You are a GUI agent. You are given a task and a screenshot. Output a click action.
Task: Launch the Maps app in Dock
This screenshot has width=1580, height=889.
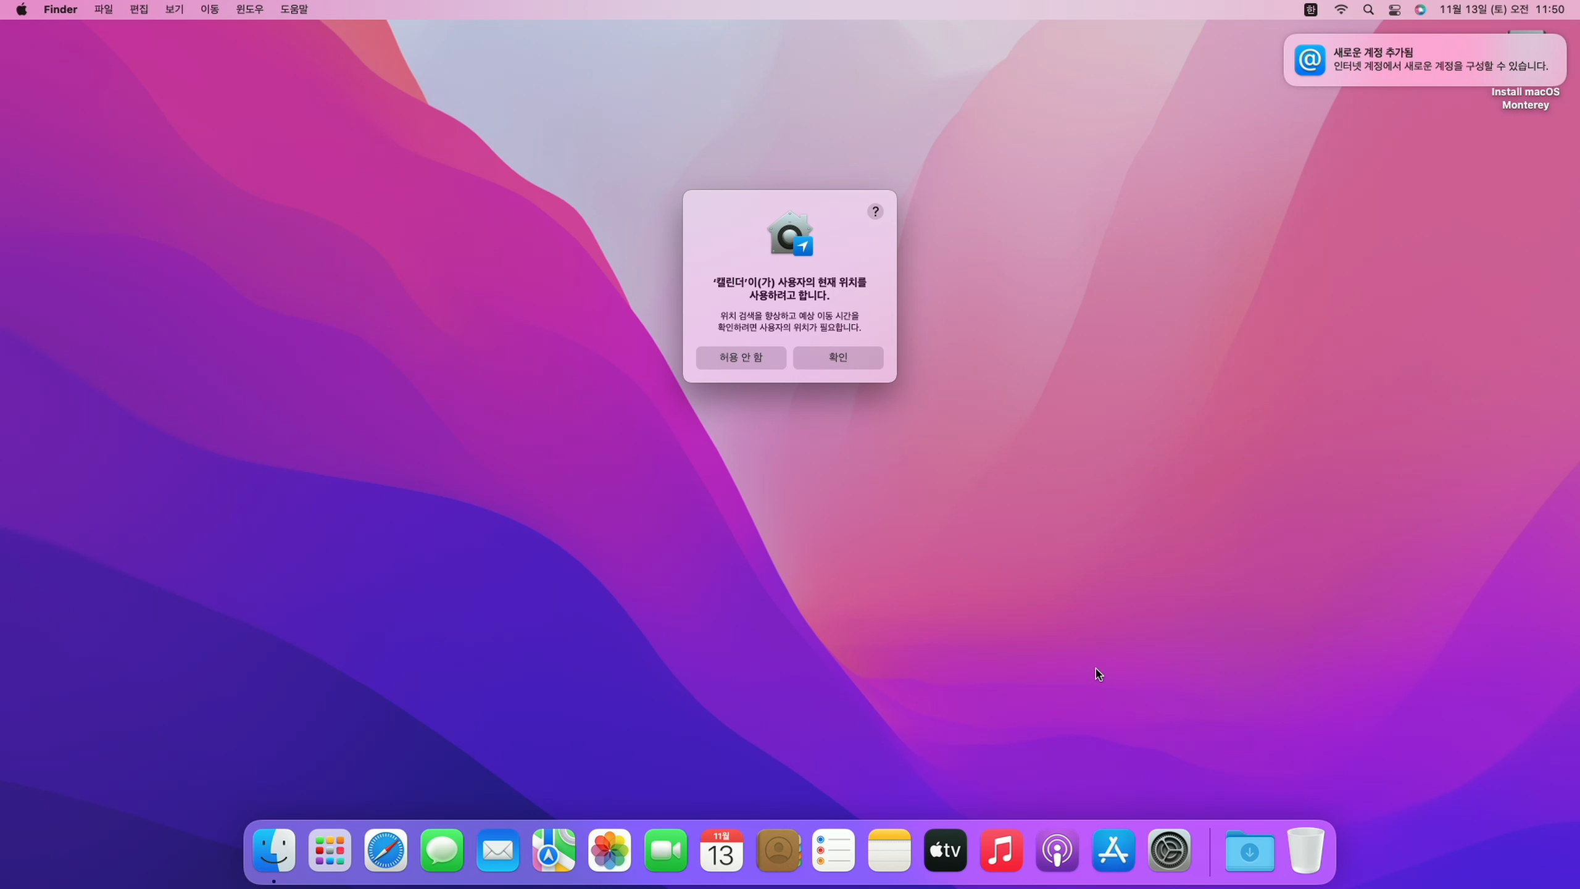[554, 851]
